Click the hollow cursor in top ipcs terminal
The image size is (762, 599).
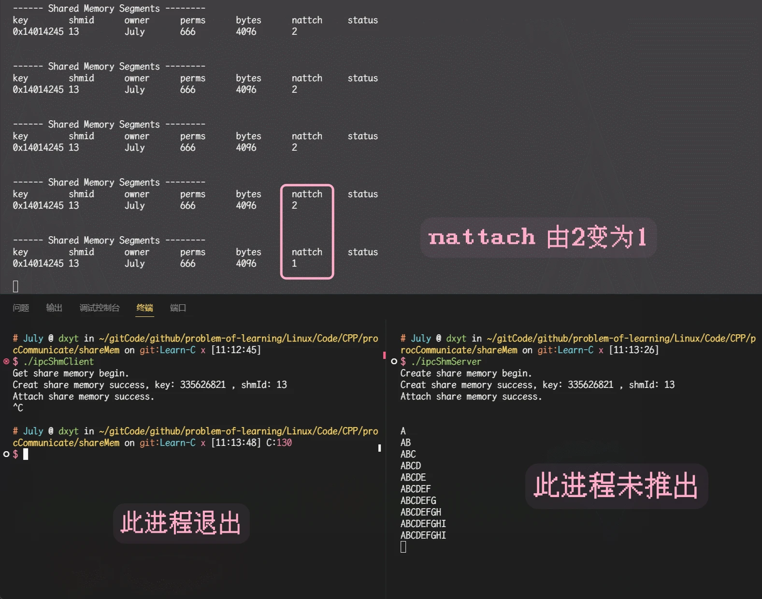pyautogui.click(x=15, y=286)
